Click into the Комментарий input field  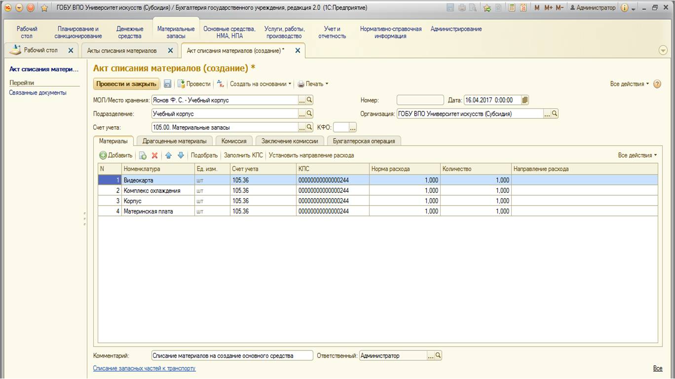[x=232, y=355]
